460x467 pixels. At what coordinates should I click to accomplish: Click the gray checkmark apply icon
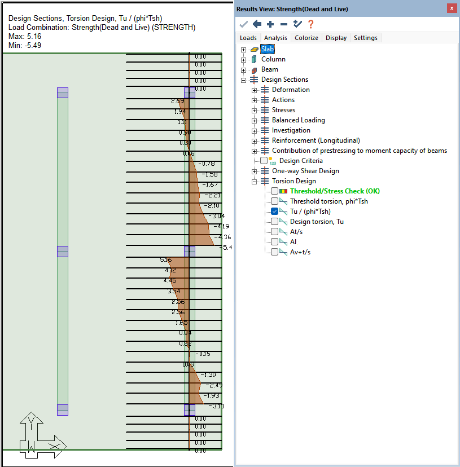click(244, 24)
